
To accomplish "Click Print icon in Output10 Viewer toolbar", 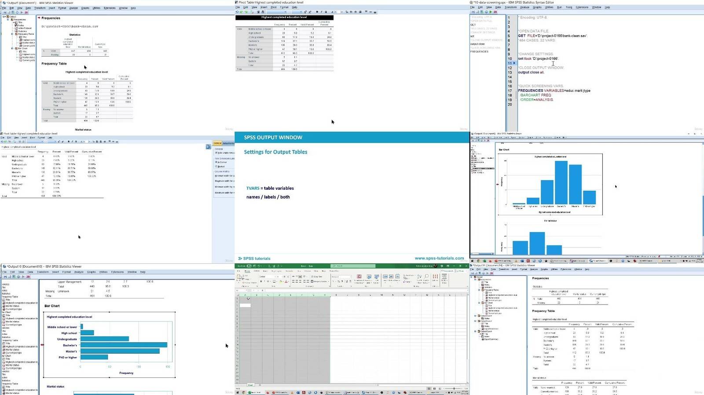I will point(9,277).
